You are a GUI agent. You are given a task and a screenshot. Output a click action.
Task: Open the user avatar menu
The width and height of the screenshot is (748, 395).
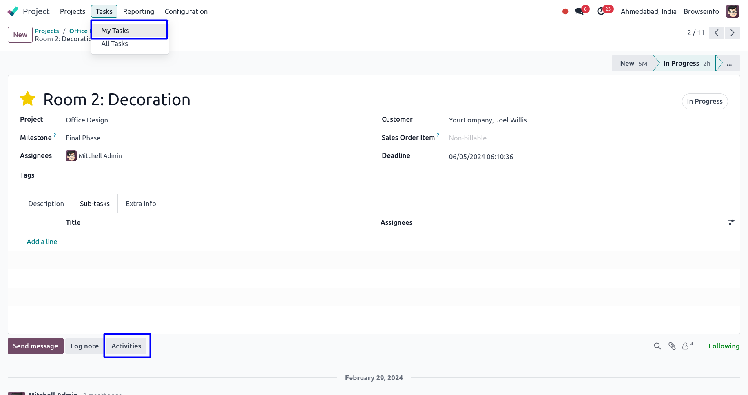tap(733, 11)
